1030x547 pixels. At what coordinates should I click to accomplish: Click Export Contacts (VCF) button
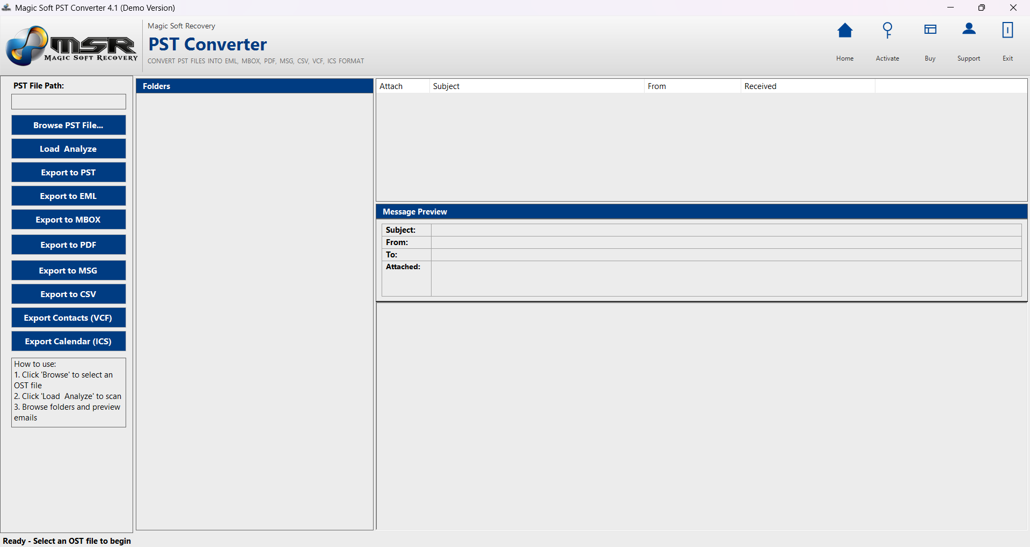(69, 317)
